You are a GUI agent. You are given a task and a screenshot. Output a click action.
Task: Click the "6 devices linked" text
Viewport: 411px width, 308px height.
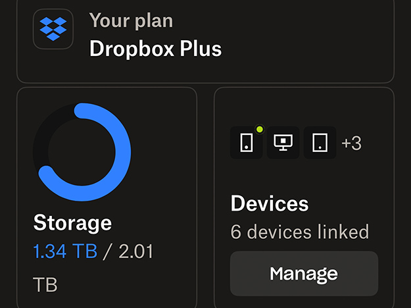click(x=299, y=232)
